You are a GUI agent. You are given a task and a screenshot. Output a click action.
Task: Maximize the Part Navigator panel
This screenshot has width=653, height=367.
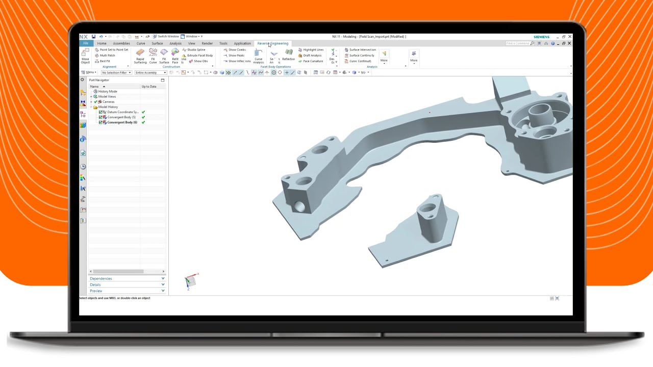point(163,80)
